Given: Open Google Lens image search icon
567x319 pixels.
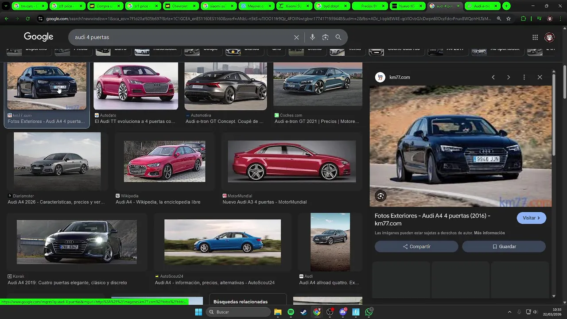Looking at the screenshot, I should (x=325, y=37).
